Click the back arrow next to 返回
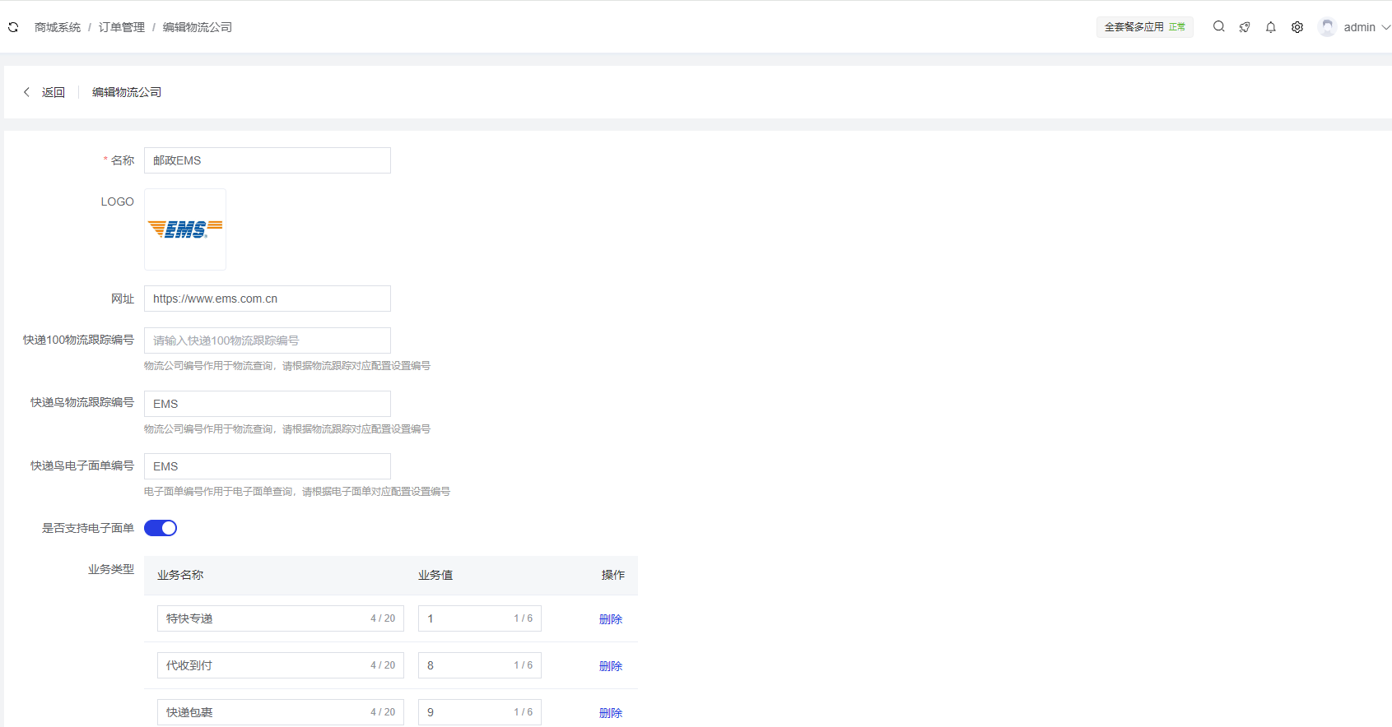 27,92
